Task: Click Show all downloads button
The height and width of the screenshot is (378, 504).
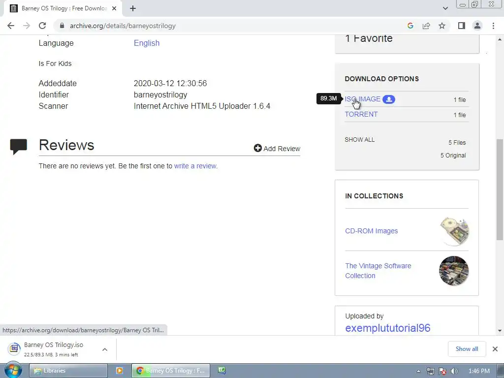Action: point(467,349)
